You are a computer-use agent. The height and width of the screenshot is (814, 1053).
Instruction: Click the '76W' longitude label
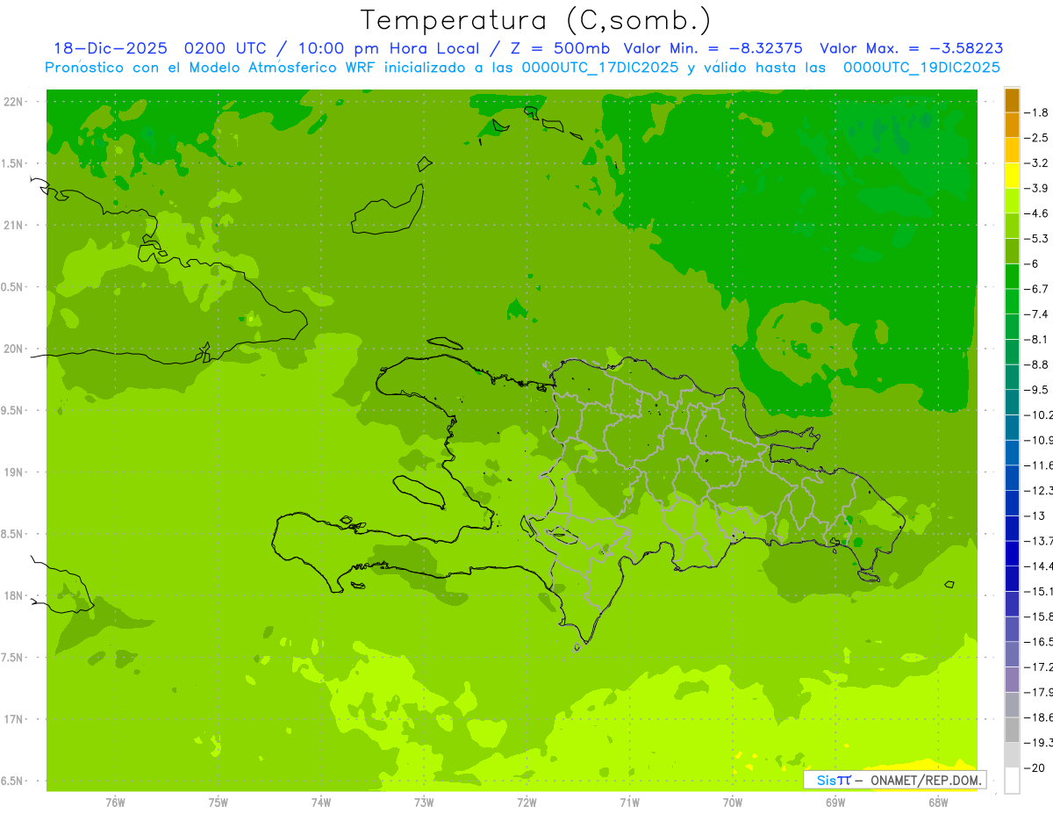(115, 802)
